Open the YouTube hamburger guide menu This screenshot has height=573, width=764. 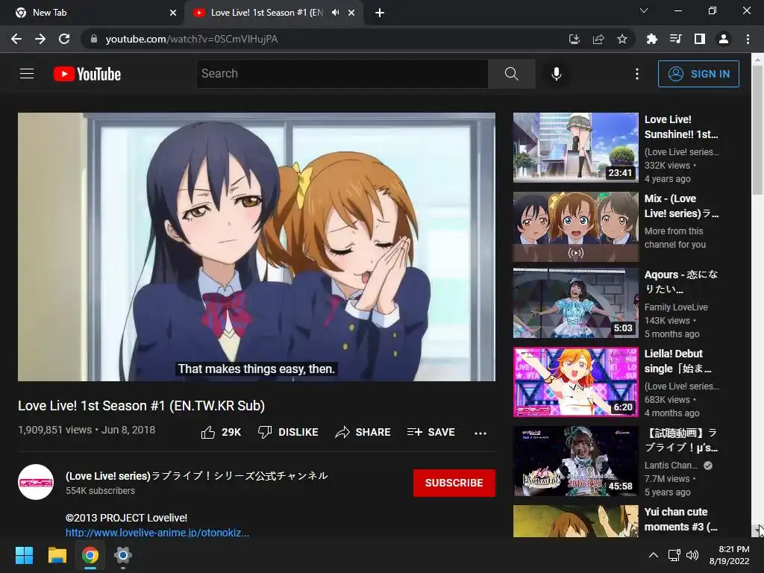[27, 74]
